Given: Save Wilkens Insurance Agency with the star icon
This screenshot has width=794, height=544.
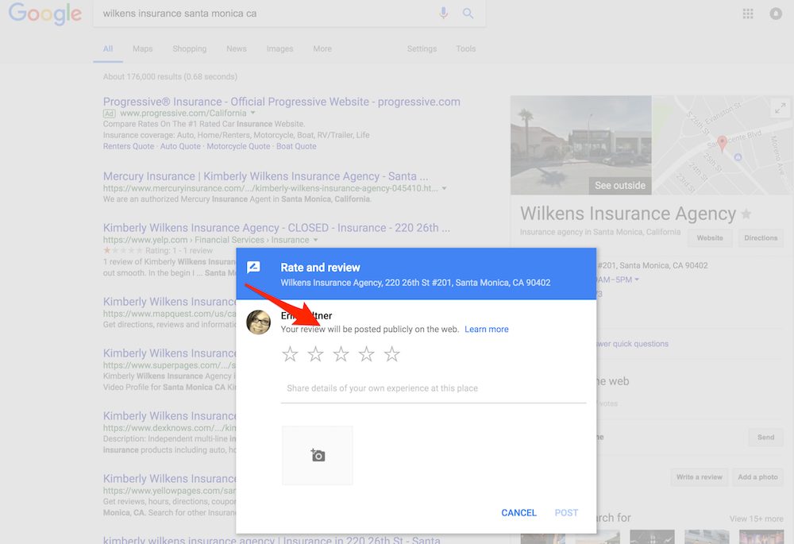Looking at the screenshot, I should click(746, 214).
